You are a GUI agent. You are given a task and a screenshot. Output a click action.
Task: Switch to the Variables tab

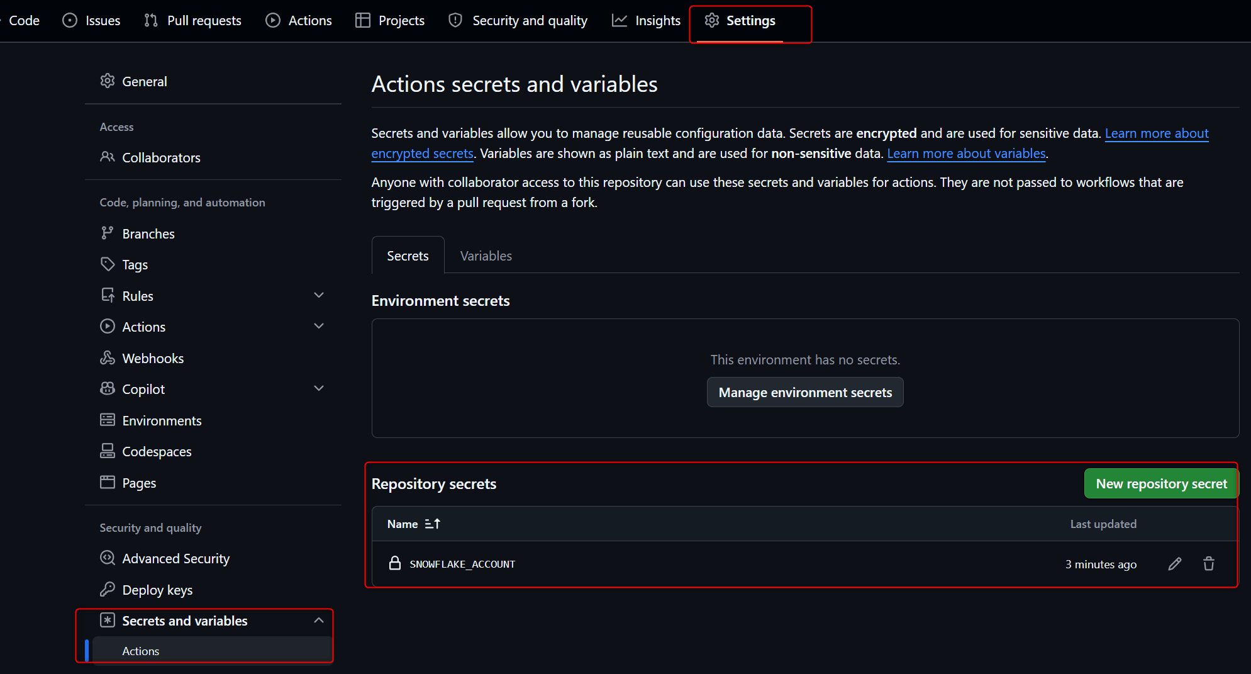[x=486, y=256]
